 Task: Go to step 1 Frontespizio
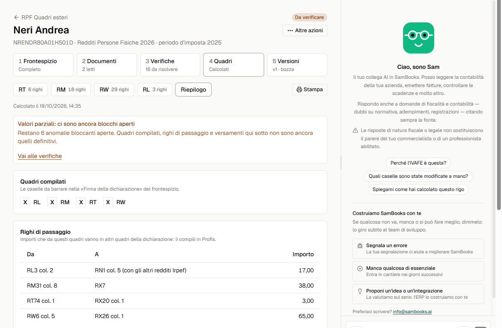[x=43, y=65]
